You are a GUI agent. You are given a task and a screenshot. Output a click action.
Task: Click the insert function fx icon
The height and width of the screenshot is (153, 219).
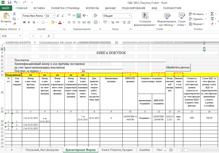click(x=49, y=36)
